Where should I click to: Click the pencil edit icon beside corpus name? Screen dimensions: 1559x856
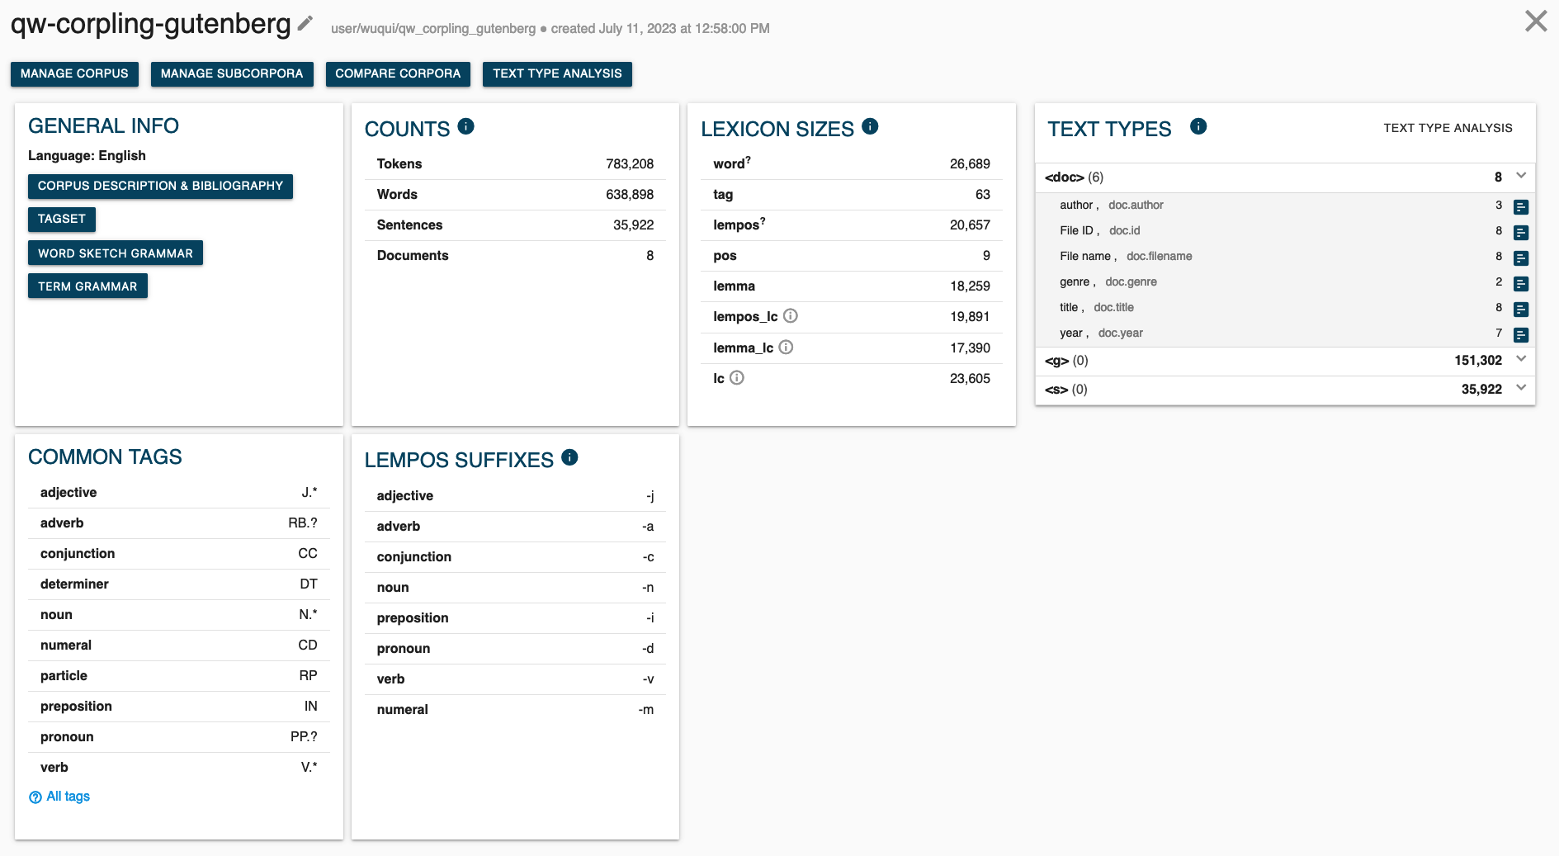click(305, 24)
